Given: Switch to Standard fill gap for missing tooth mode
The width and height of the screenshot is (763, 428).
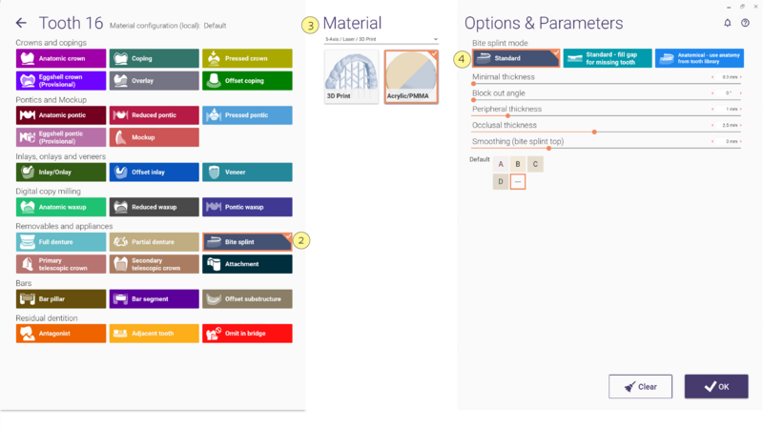Looking at the screenshot, I should 608,58.
